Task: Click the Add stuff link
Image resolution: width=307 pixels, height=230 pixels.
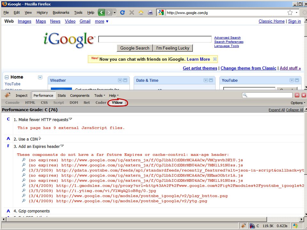Action: 290,68
